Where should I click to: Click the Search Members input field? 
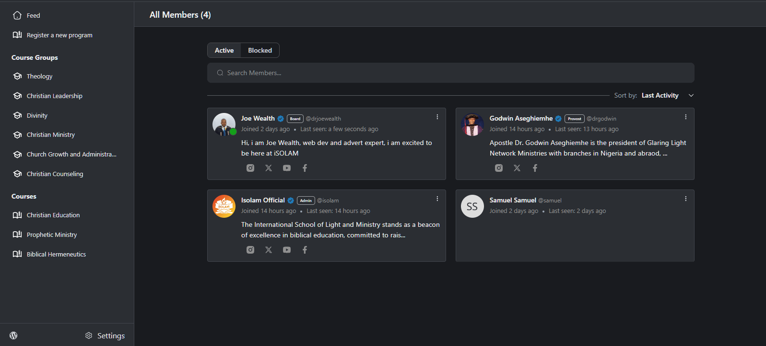pyautogui.click(x=451, y=73)
